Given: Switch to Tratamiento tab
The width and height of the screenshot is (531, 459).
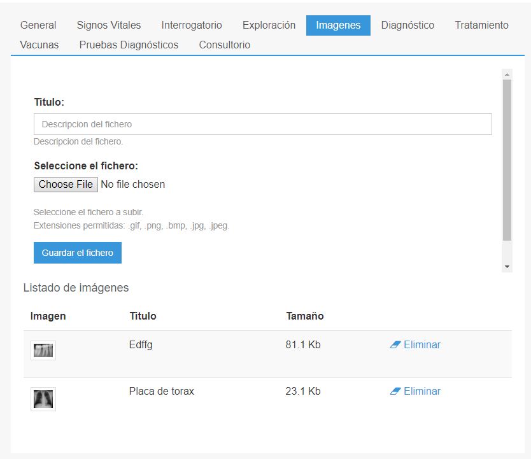Looking at the screenshot, I should (x=481, y=25).
